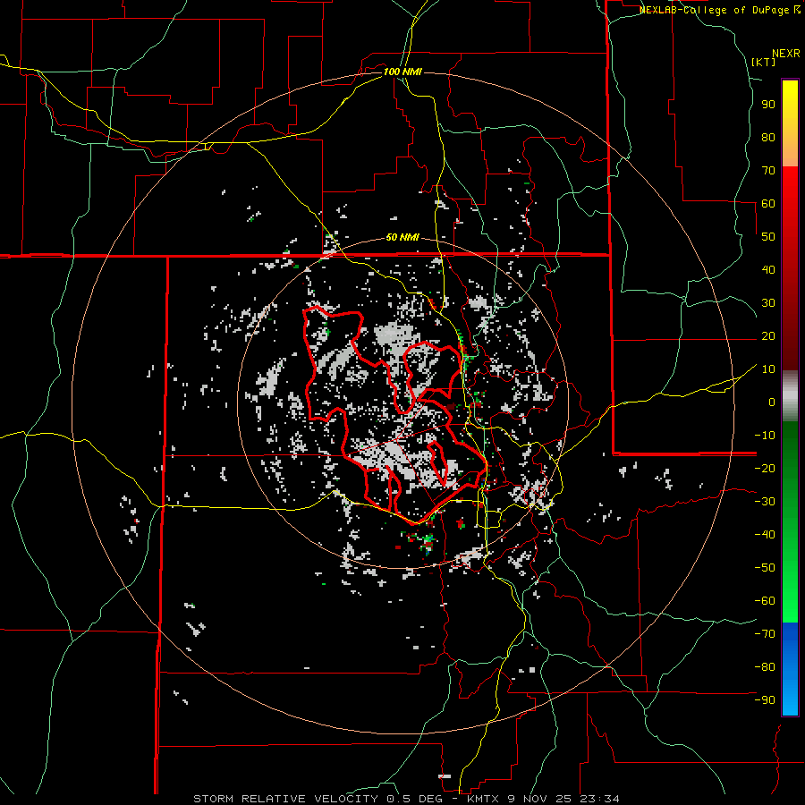Image resolution: width=805 pixels, height=805 pixels.
Task: Click the NEXR label above the color scale
Action: tap(785, 53)
